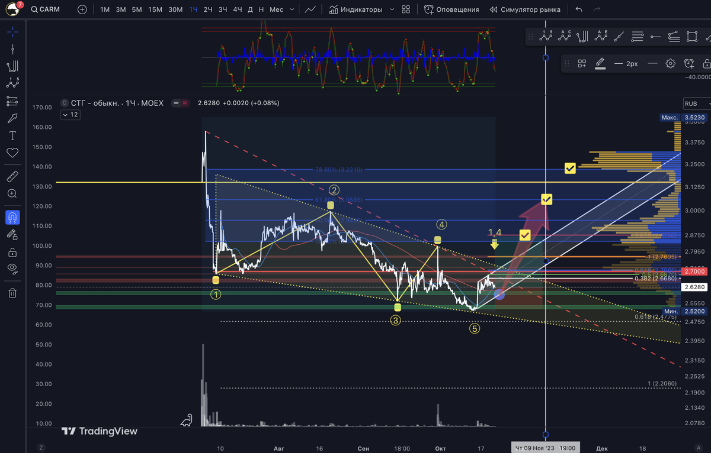The height and width of the screenshot is (453, 711).
Task: Switch to the Мес monthly timeframe
Action: (x=276, y=9)
